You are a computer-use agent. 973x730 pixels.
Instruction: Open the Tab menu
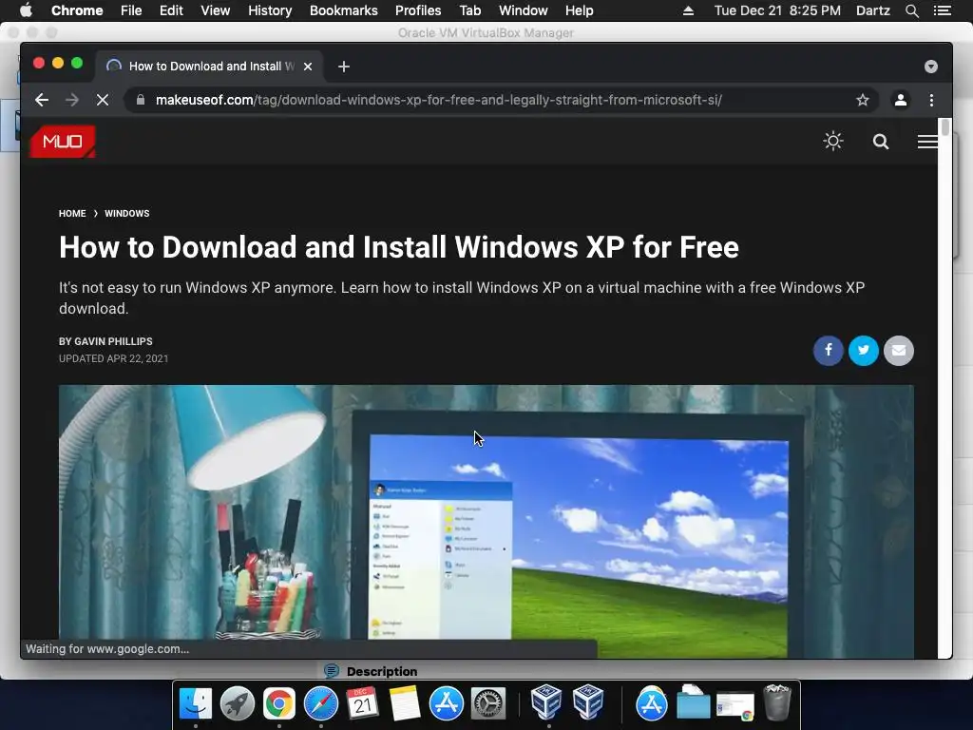(x=469, y=10)
